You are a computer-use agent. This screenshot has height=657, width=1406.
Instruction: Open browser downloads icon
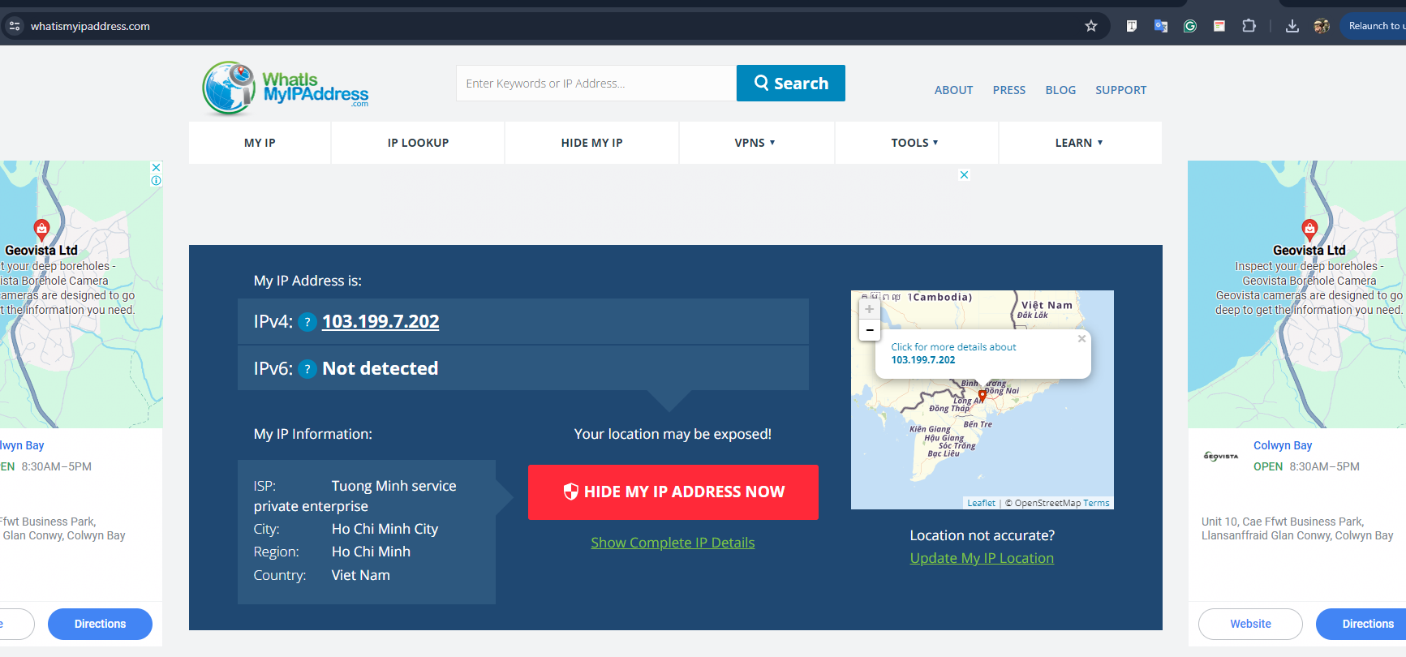(x=1292, y=26)
